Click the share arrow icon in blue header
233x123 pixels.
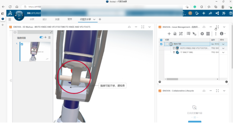pyautogui.click(x=210, y=13)
